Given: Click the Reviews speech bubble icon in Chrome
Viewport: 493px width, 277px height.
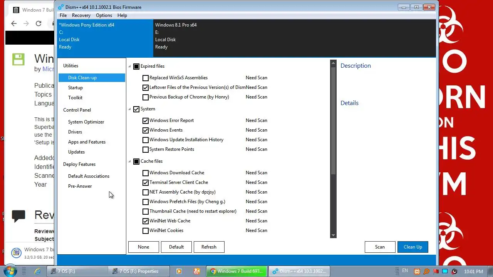Looking at the screenshot, I should coord(18,216).
